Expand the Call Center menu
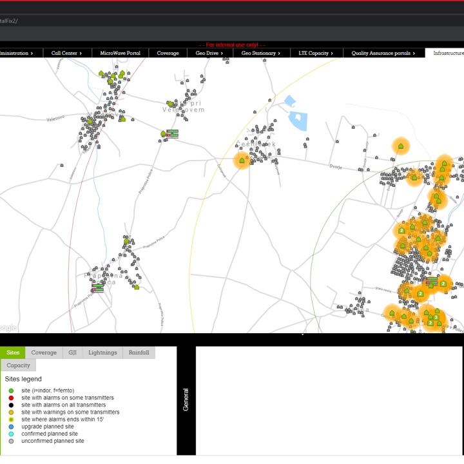The width and height of the screenshot is (464, 464). pyautogui.click(x=66, y=53)
